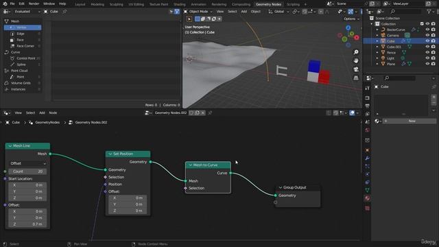Viewport: 439px width, 247px height.
Task: Open the Tool properties tab
Action: click(368, 88)
